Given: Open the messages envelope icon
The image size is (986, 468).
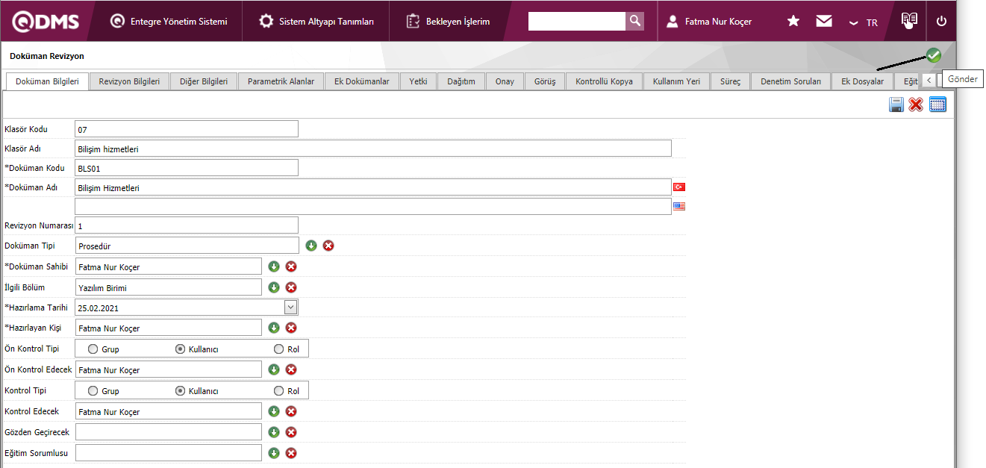Looking at the screenshot, I should pos(824,22).
